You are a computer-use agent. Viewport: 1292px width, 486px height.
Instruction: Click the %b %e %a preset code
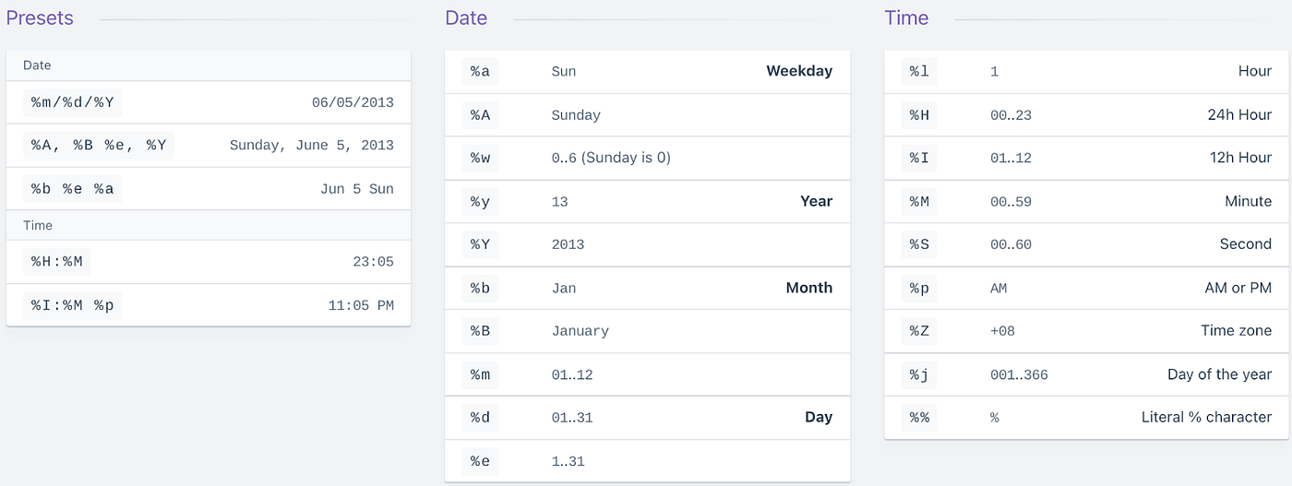[x=72, y=189]
